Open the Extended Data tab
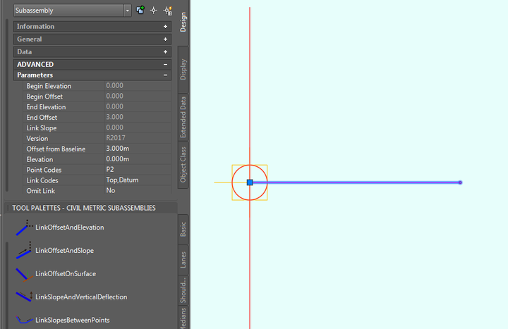Screen dimensions: 508x329 point(183,117)
